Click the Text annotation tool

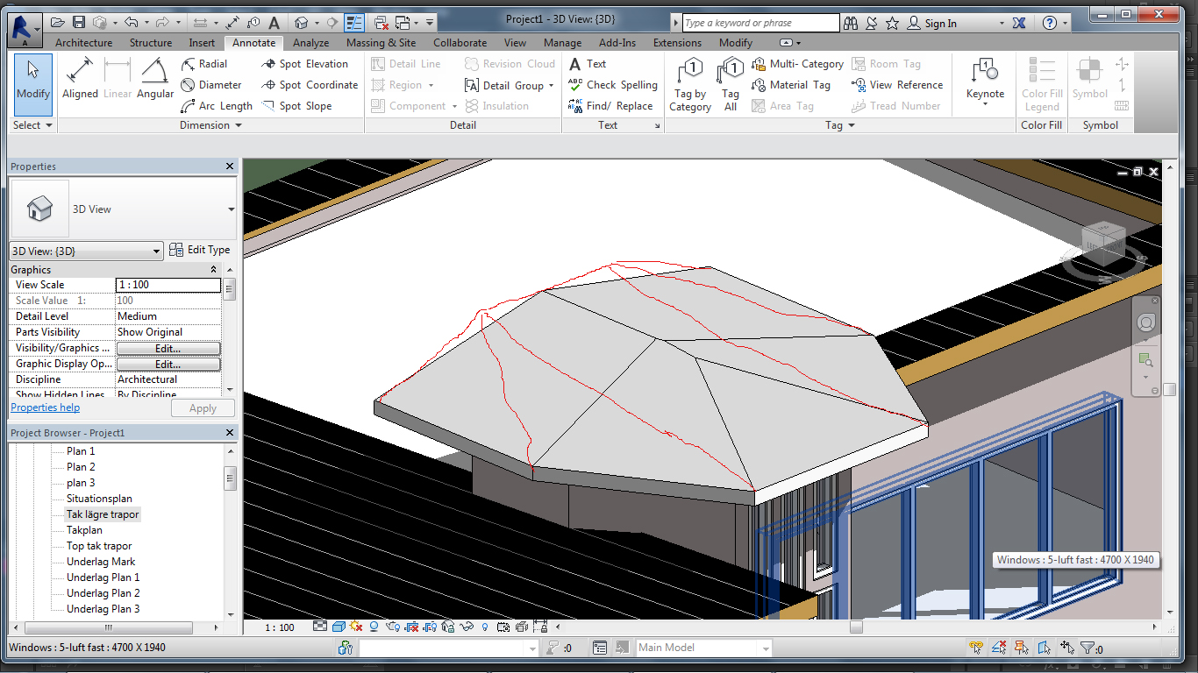pos(588,64)
